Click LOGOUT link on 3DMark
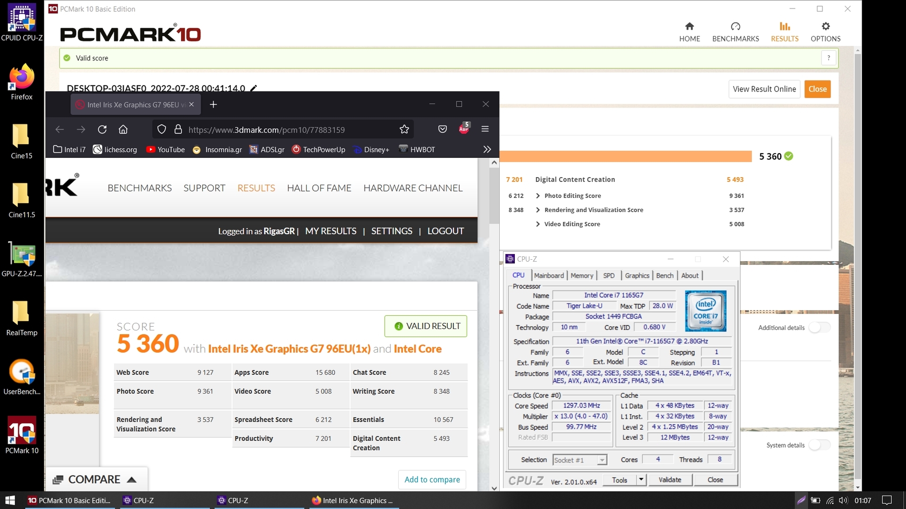The image size is (906, 509). [445, 231]
